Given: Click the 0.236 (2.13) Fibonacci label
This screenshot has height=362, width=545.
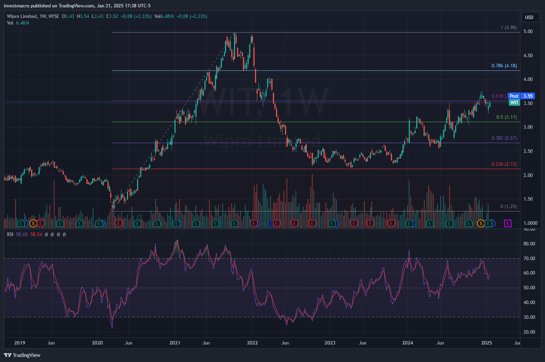Looking at the screenshot, I should (504, 164).
